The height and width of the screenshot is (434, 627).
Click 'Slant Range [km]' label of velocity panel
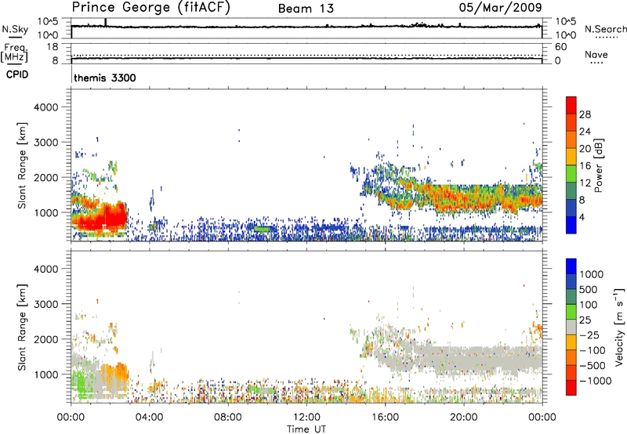(x=22, y=327)
